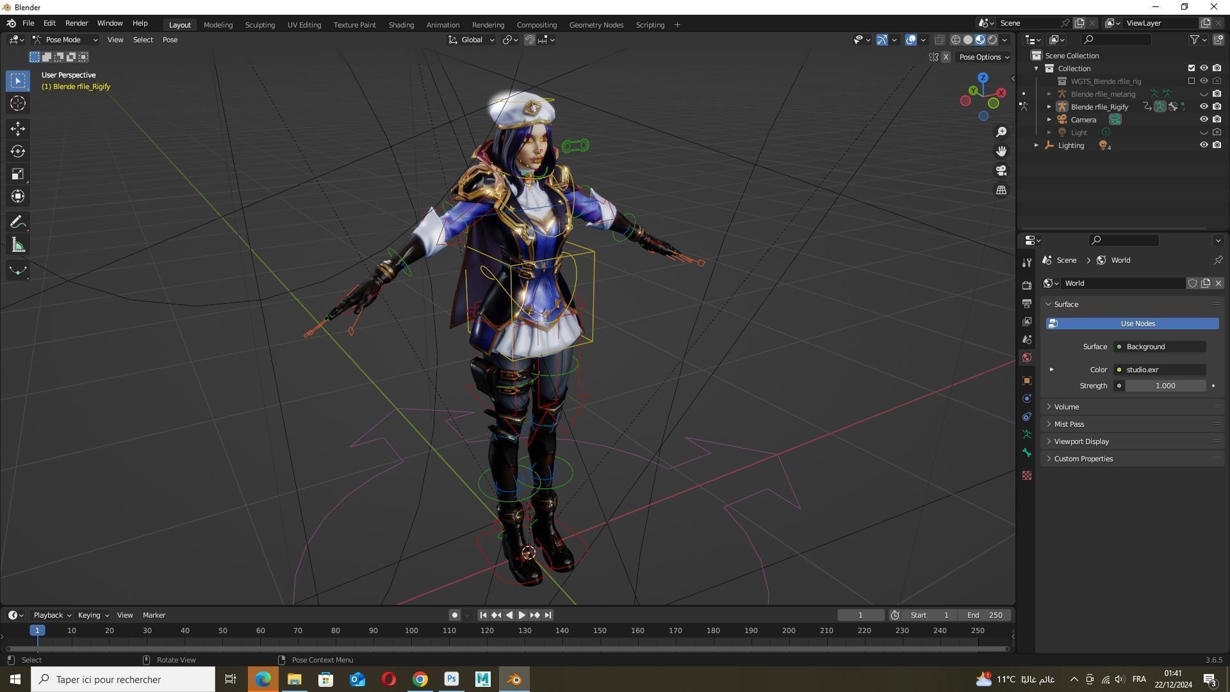This screenshot has height=692, width=1230.
Task: Switch orthographic perspective grid icon
Action: (1001, 190)
